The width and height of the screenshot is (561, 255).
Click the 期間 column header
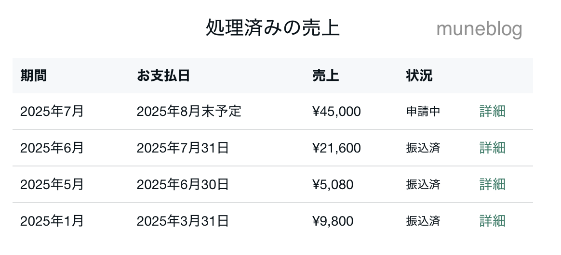click(x=33, y=76)
